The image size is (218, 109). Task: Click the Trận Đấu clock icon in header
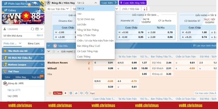click(x=55, y=46)
